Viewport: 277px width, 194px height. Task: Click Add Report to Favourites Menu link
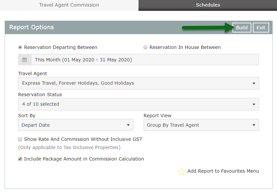[223, 171]
